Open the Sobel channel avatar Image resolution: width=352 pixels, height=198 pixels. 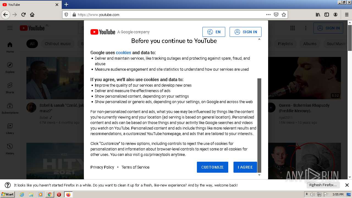[x=31, y=108]
